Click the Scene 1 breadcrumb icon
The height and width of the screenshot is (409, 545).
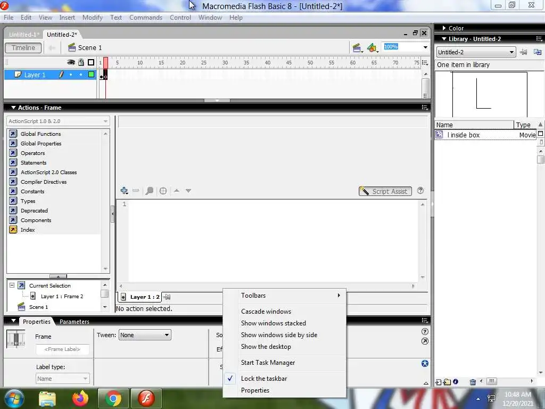pyautogui.click(x=72, y=47)
